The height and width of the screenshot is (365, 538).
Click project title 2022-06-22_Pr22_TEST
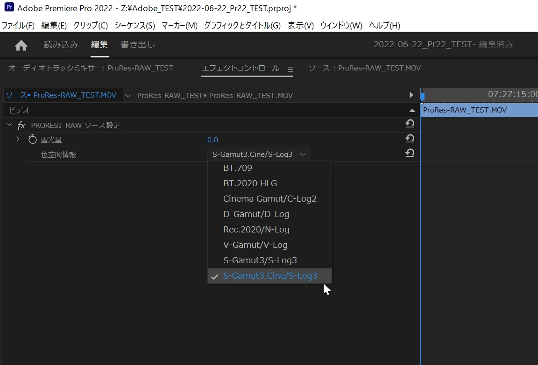click(x=422, y=44)
